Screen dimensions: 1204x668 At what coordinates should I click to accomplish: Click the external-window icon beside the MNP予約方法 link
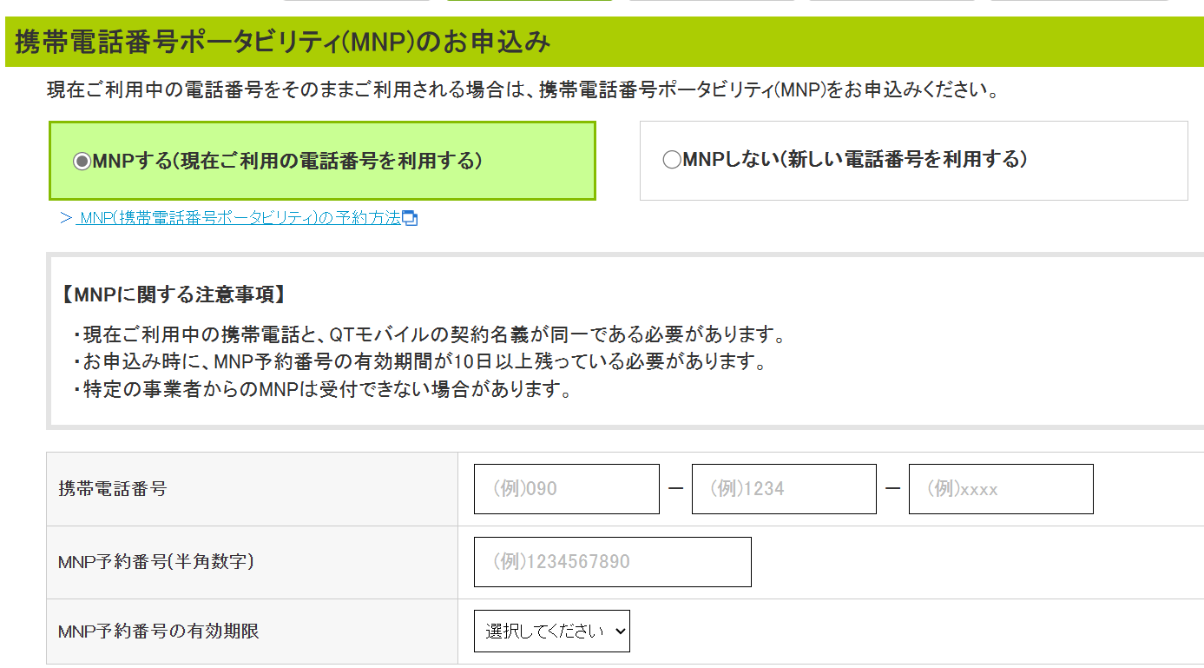pyautogui.click(x=411, y=219)
